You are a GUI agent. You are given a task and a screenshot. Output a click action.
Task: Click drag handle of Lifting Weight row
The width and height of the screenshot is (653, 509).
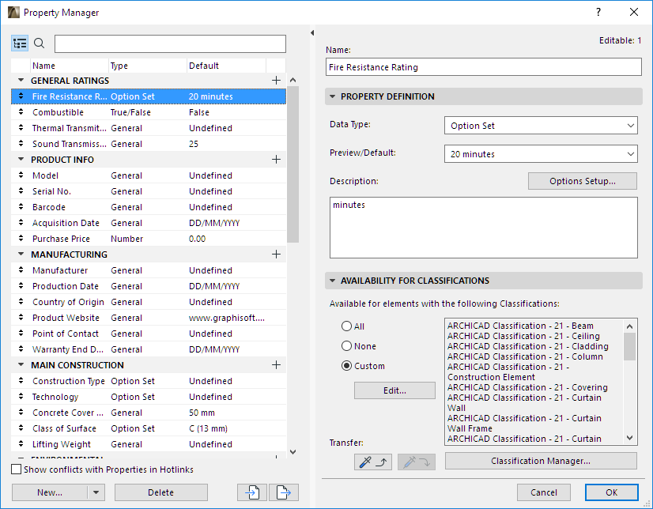click(21, 444)
